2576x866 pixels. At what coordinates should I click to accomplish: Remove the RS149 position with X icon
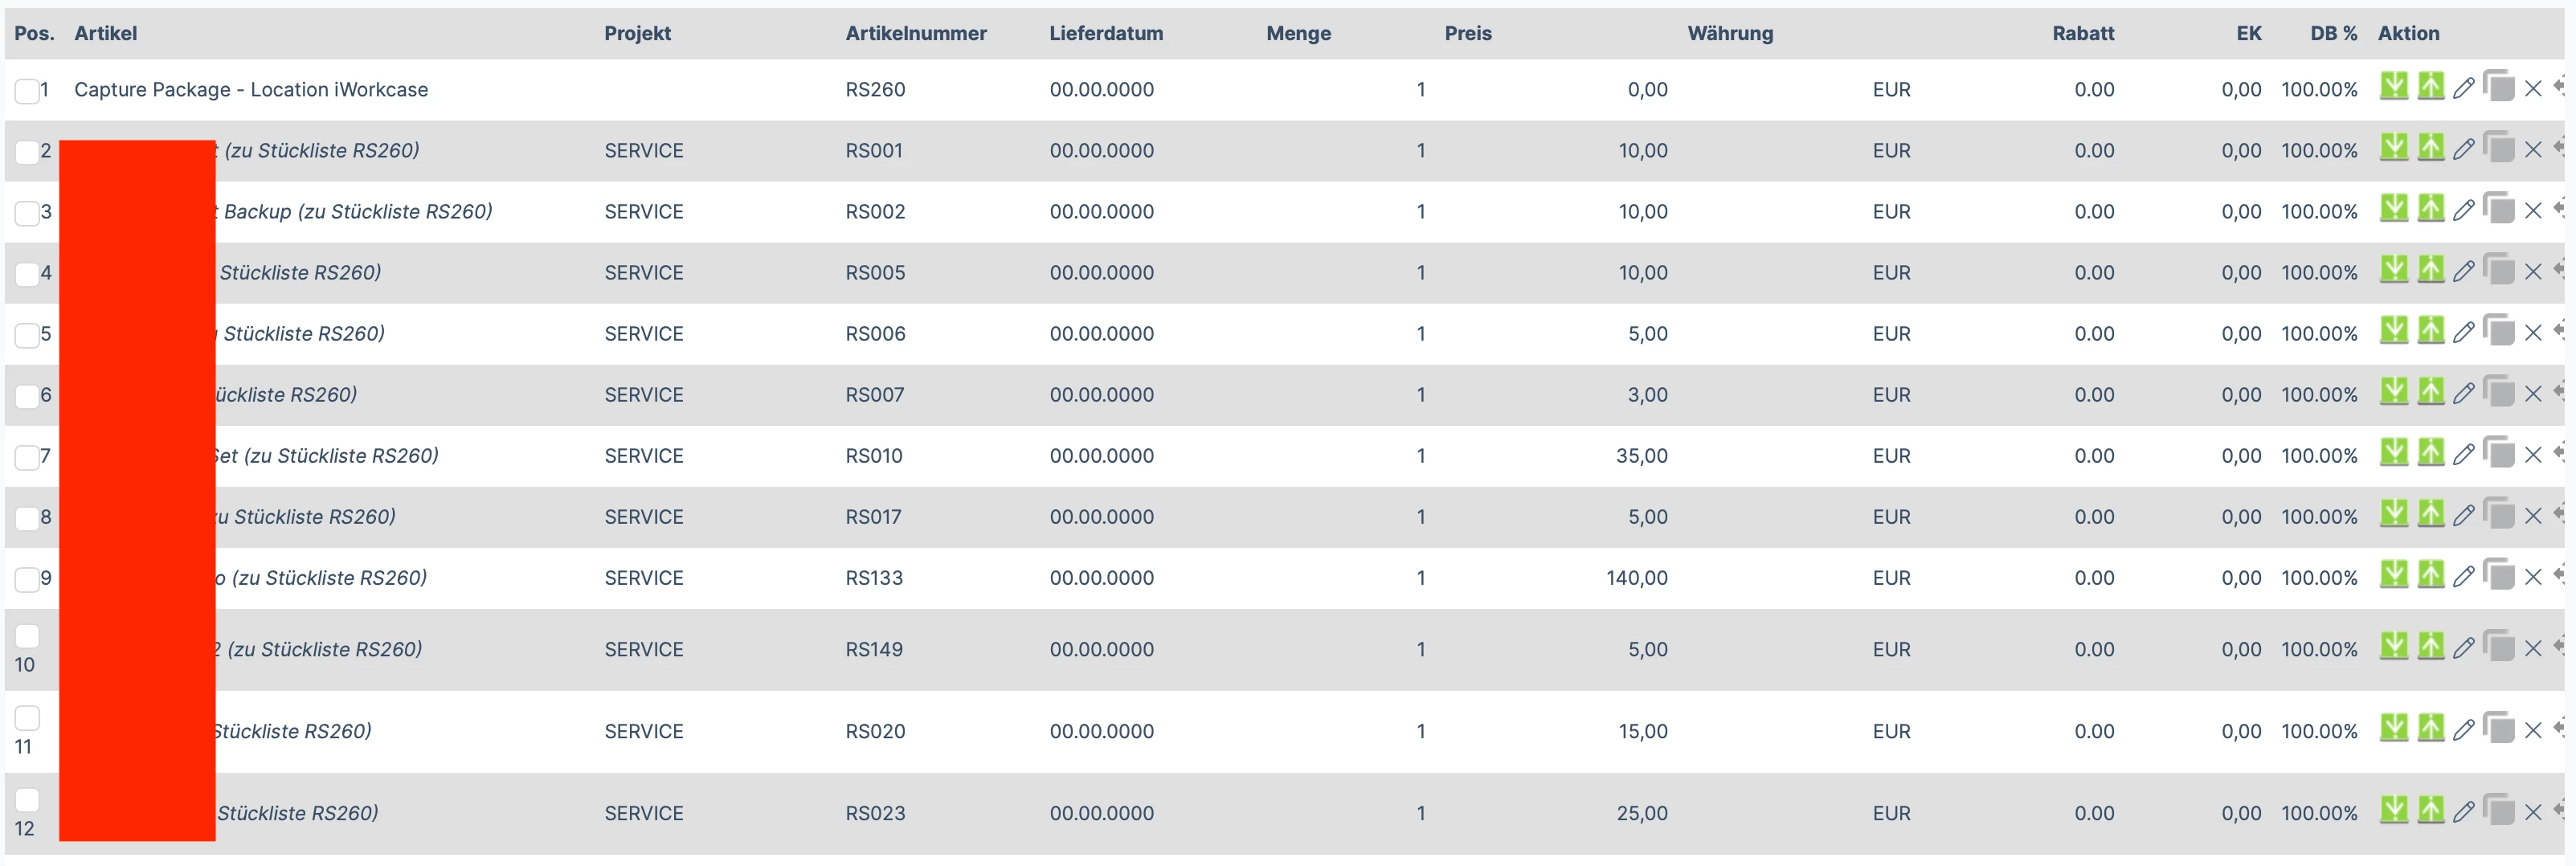coord(2532,649)
